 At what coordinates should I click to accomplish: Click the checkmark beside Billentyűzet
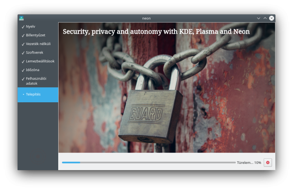click(23, 35)
